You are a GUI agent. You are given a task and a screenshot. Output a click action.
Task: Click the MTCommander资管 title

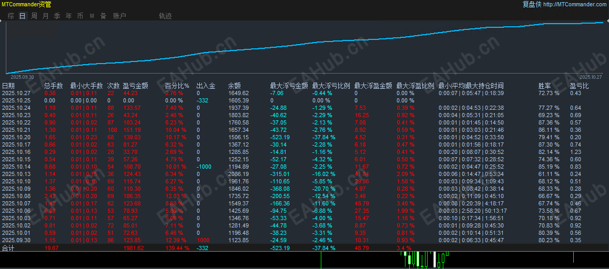tap(26, 5)
